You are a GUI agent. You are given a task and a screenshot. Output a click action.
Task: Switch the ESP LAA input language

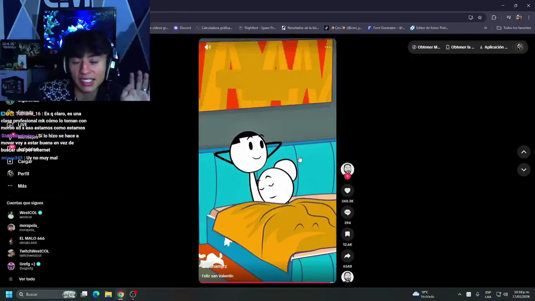[488, 294]
